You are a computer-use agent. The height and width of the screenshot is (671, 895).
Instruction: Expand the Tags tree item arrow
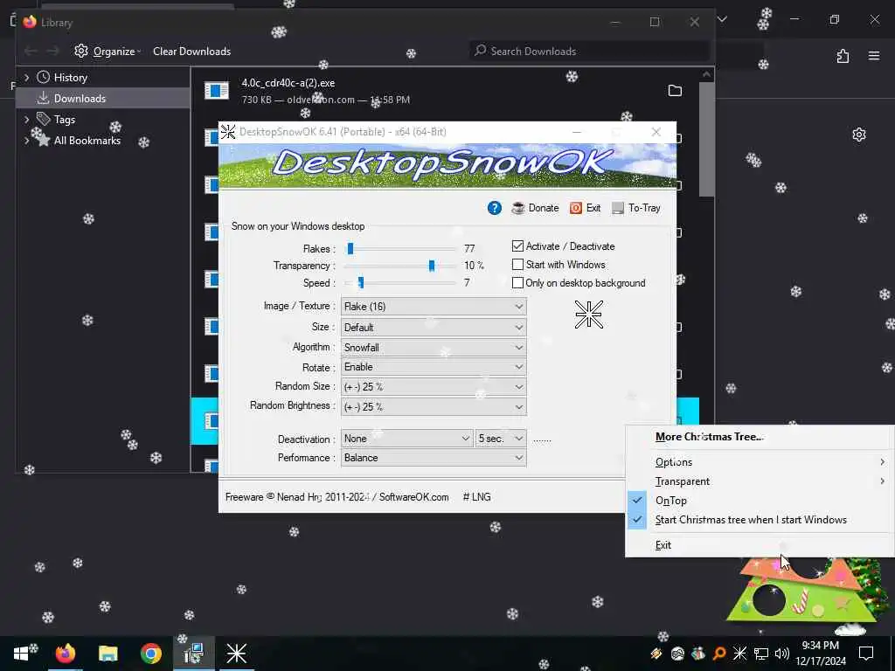[x=26, y=119]
